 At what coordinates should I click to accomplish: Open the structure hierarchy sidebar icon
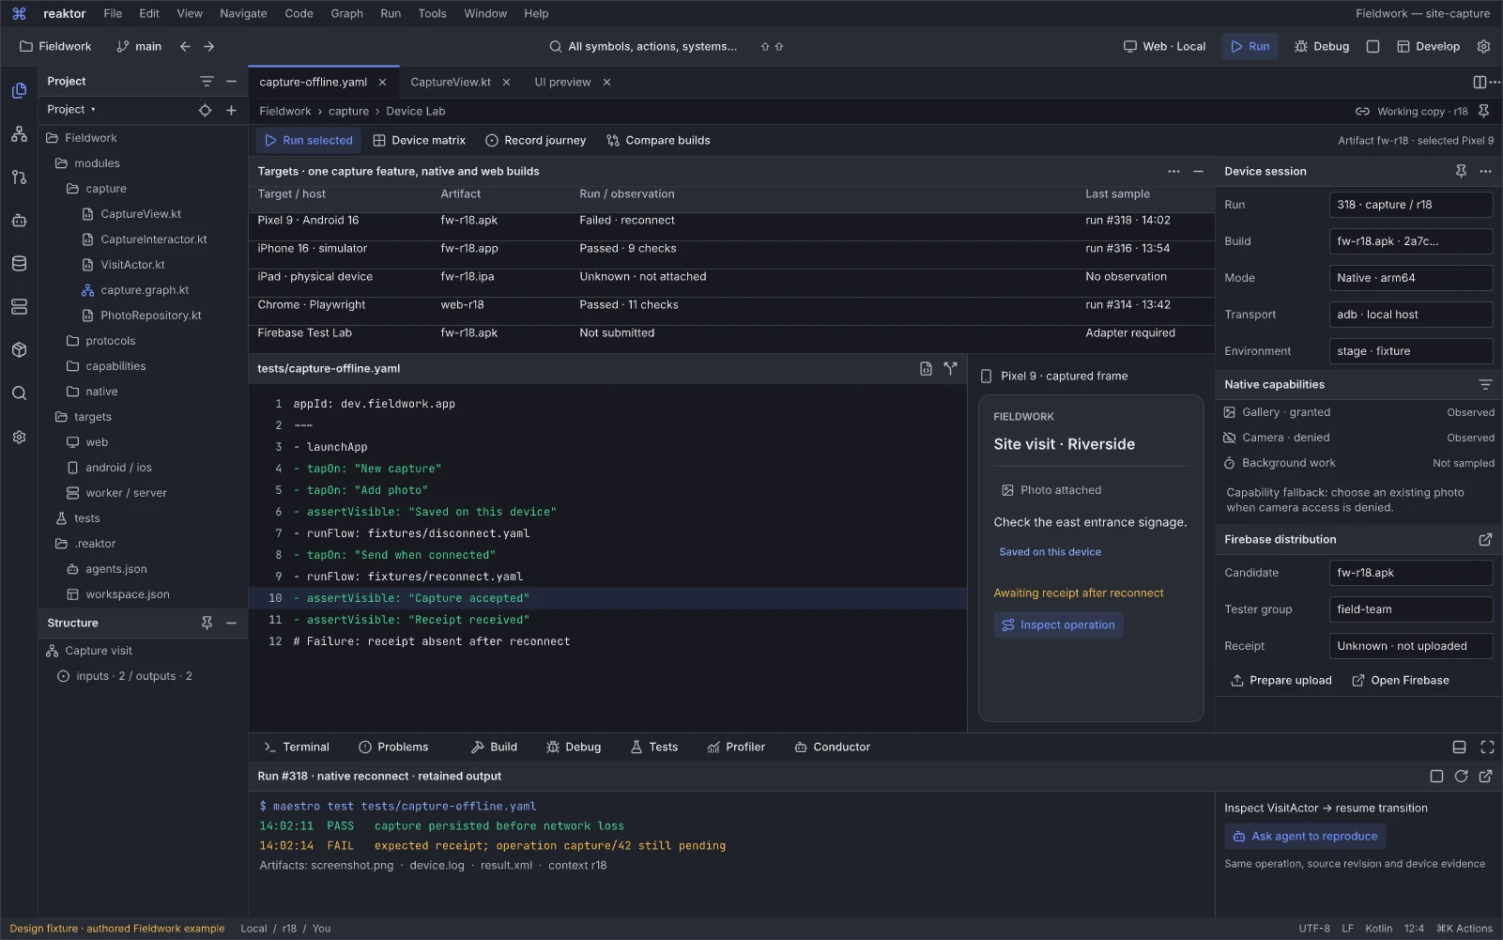(19, 134)
